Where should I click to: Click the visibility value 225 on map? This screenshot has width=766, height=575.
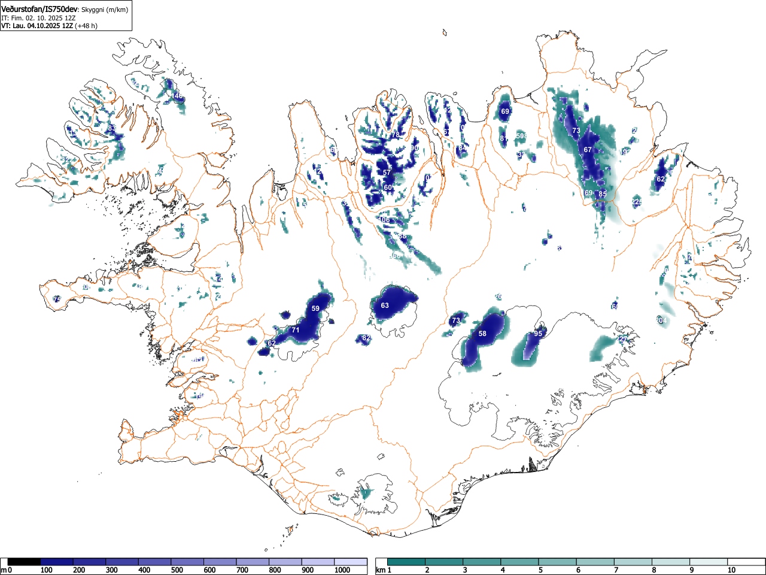click(x=637, y=202)
